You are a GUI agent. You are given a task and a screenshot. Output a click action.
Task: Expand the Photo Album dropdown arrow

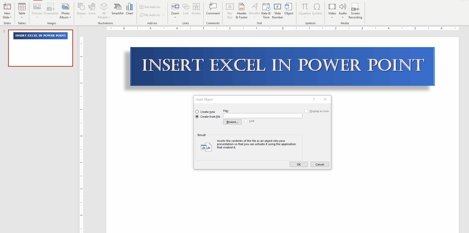(x=70, y=17)
